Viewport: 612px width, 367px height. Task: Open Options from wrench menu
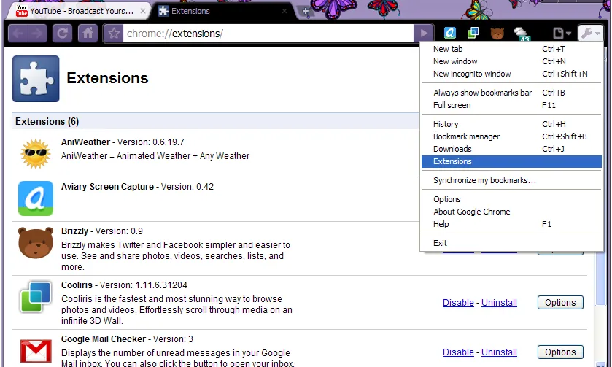(x=511, y=199)
